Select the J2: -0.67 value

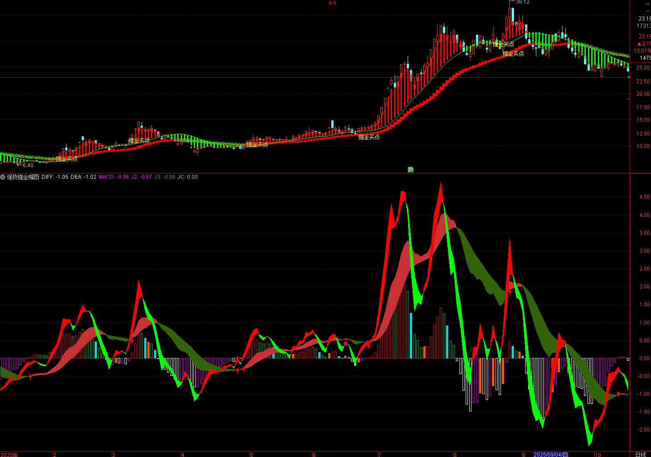[x=142, y=177]
